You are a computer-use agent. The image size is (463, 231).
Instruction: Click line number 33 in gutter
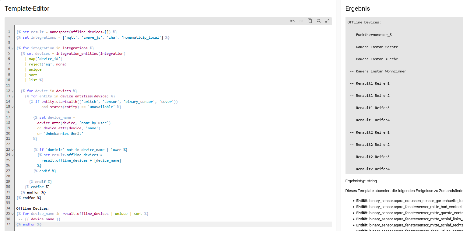tap(8, 203)
